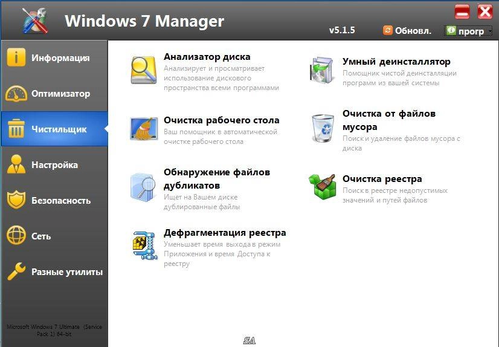Image resolution: width=499 pixels, height=347 pixels.
Task: Open the Безопасность tab
Action: point(54,200)
